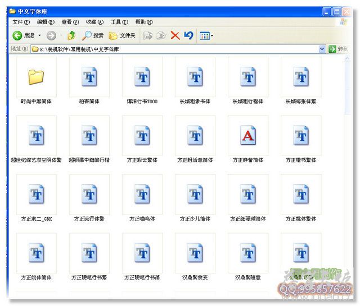Open the 编辑(E) menu

click(x=46, y=22)
